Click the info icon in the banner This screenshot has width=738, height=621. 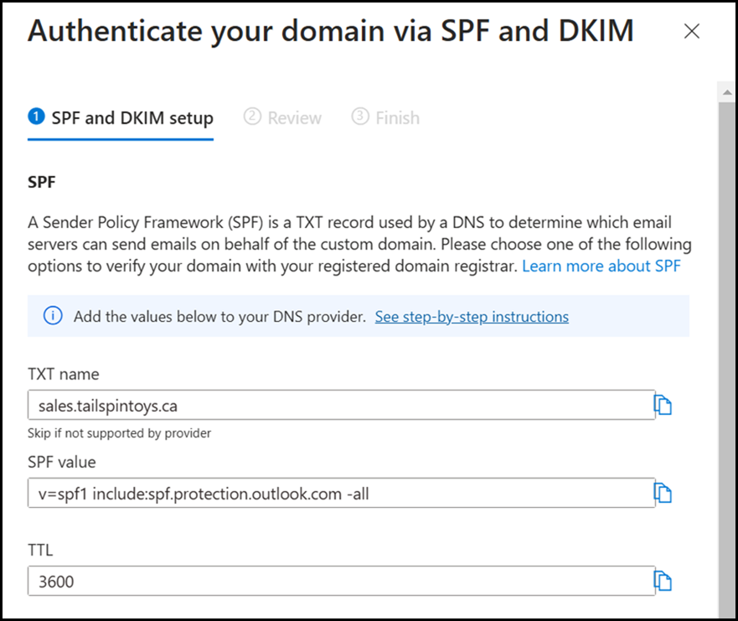click(53, 317)
